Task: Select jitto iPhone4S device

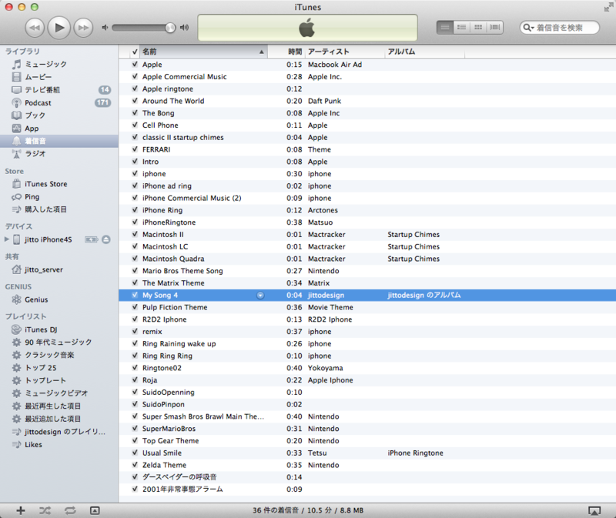Action: point(48,239)
